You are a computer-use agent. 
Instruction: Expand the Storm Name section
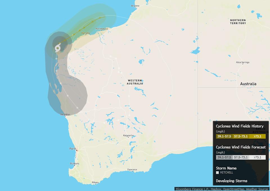(226, 168)
